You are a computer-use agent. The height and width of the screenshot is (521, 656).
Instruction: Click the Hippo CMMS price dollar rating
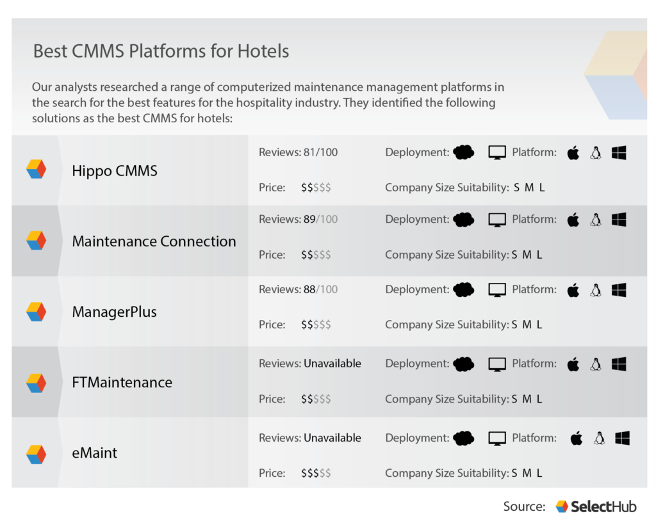(316, 188)
